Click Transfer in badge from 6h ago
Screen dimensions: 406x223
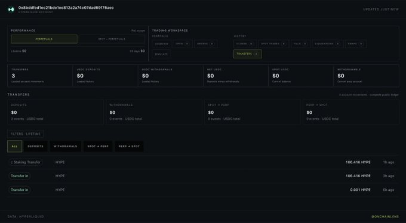20,190
